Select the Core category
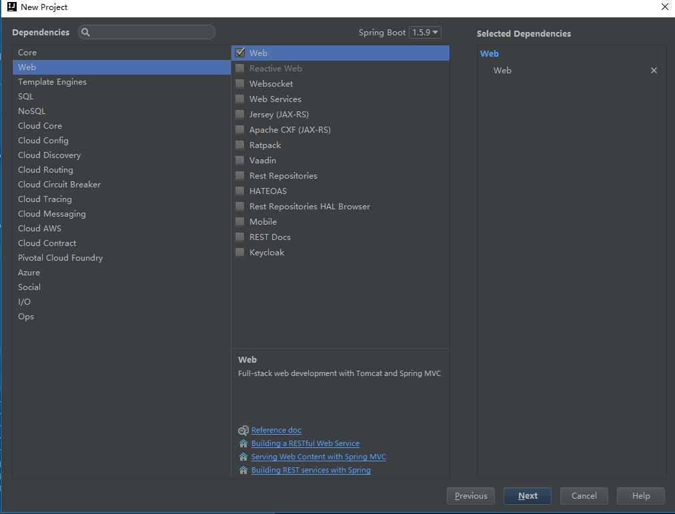The image size is (675, 514). pos(121,53)
